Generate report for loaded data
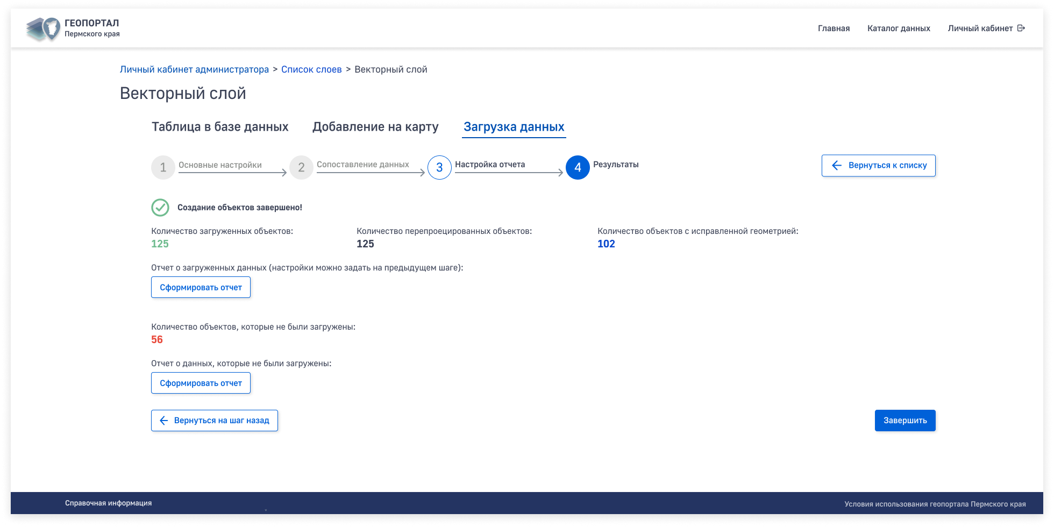Screen dimensions: 1054x527 point(201,287)
